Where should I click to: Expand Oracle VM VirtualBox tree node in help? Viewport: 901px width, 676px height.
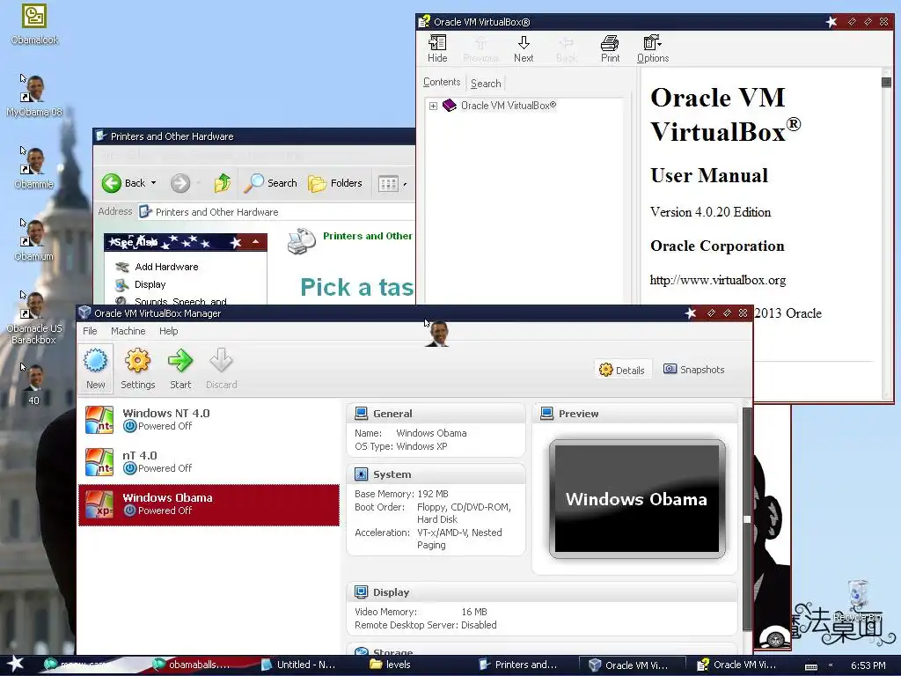coord(433,106)
